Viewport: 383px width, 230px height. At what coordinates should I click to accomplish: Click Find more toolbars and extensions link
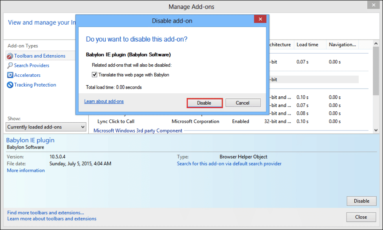(46, 213)
